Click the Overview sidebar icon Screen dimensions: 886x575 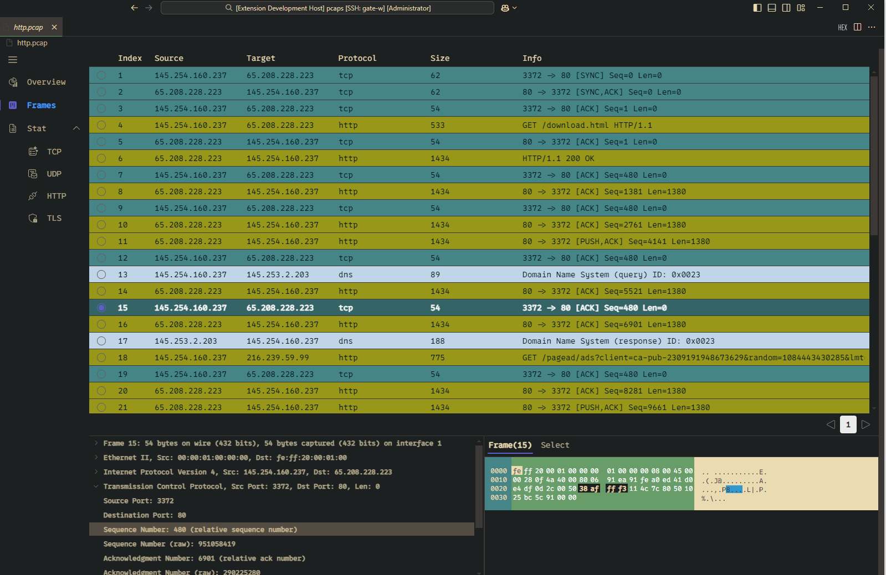click(13, 82)
